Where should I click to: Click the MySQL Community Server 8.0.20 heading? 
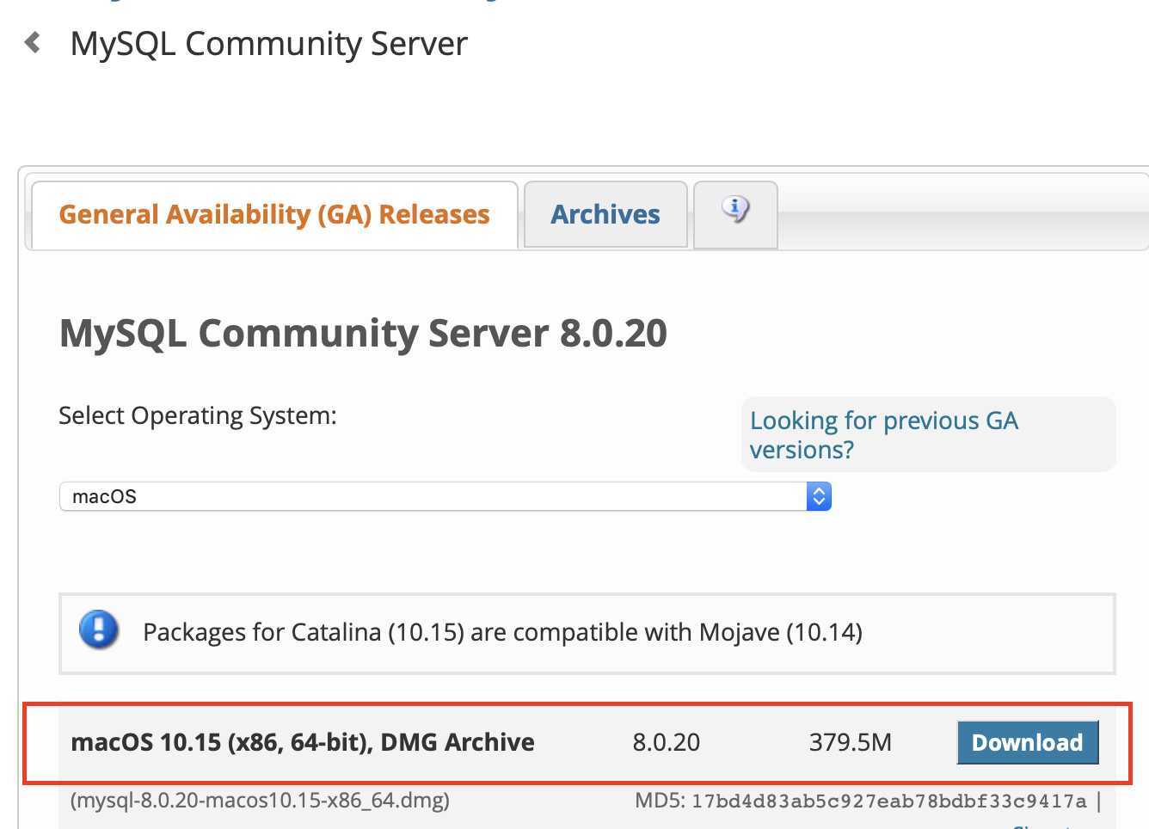(x=363, y=333)
